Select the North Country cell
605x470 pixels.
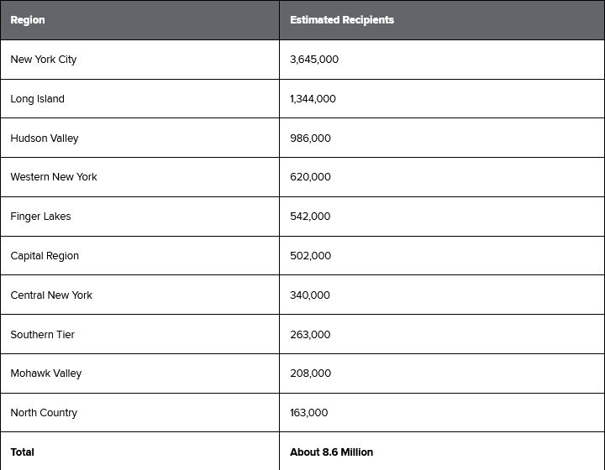(x=44, y=413)
